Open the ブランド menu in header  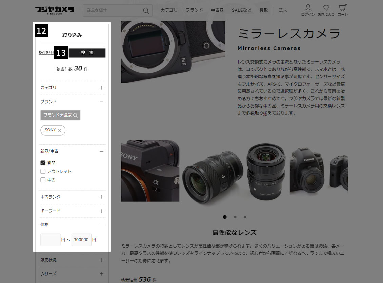tap(194, 10)
